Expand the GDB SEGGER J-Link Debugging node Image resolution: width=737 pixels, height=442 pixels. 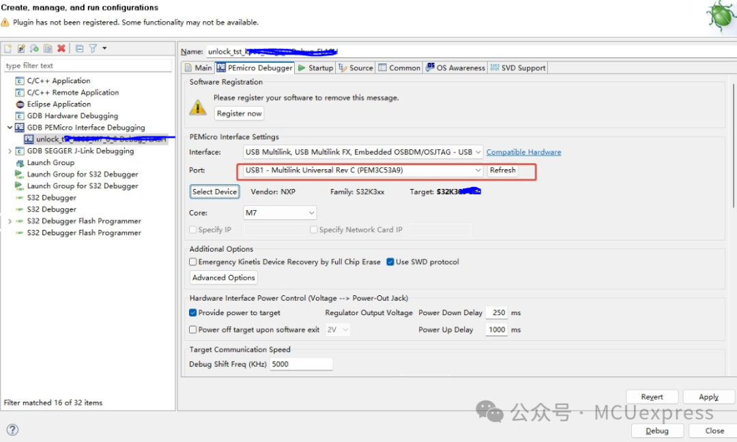click(x=10, y=151)
